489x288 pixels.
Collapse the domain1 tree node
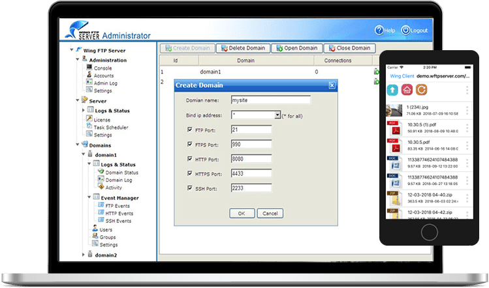pos(84,154)
